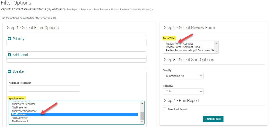Select AbsPosterPresenter speaker role

click(x=74, y=104)
